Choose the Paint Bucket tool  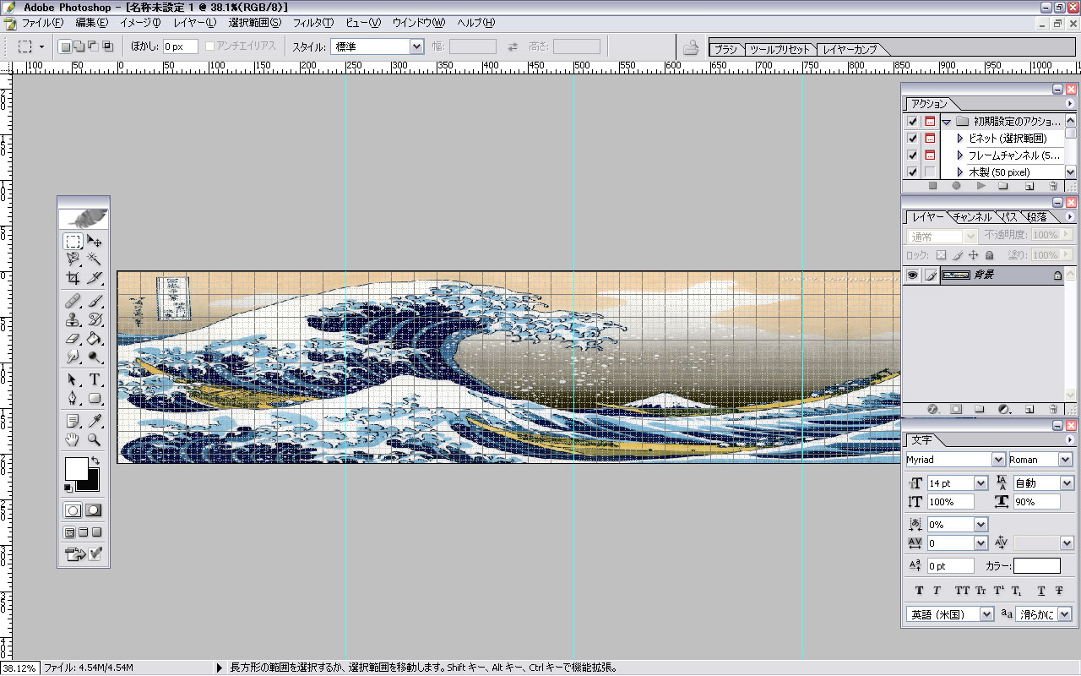pos(95,338)
